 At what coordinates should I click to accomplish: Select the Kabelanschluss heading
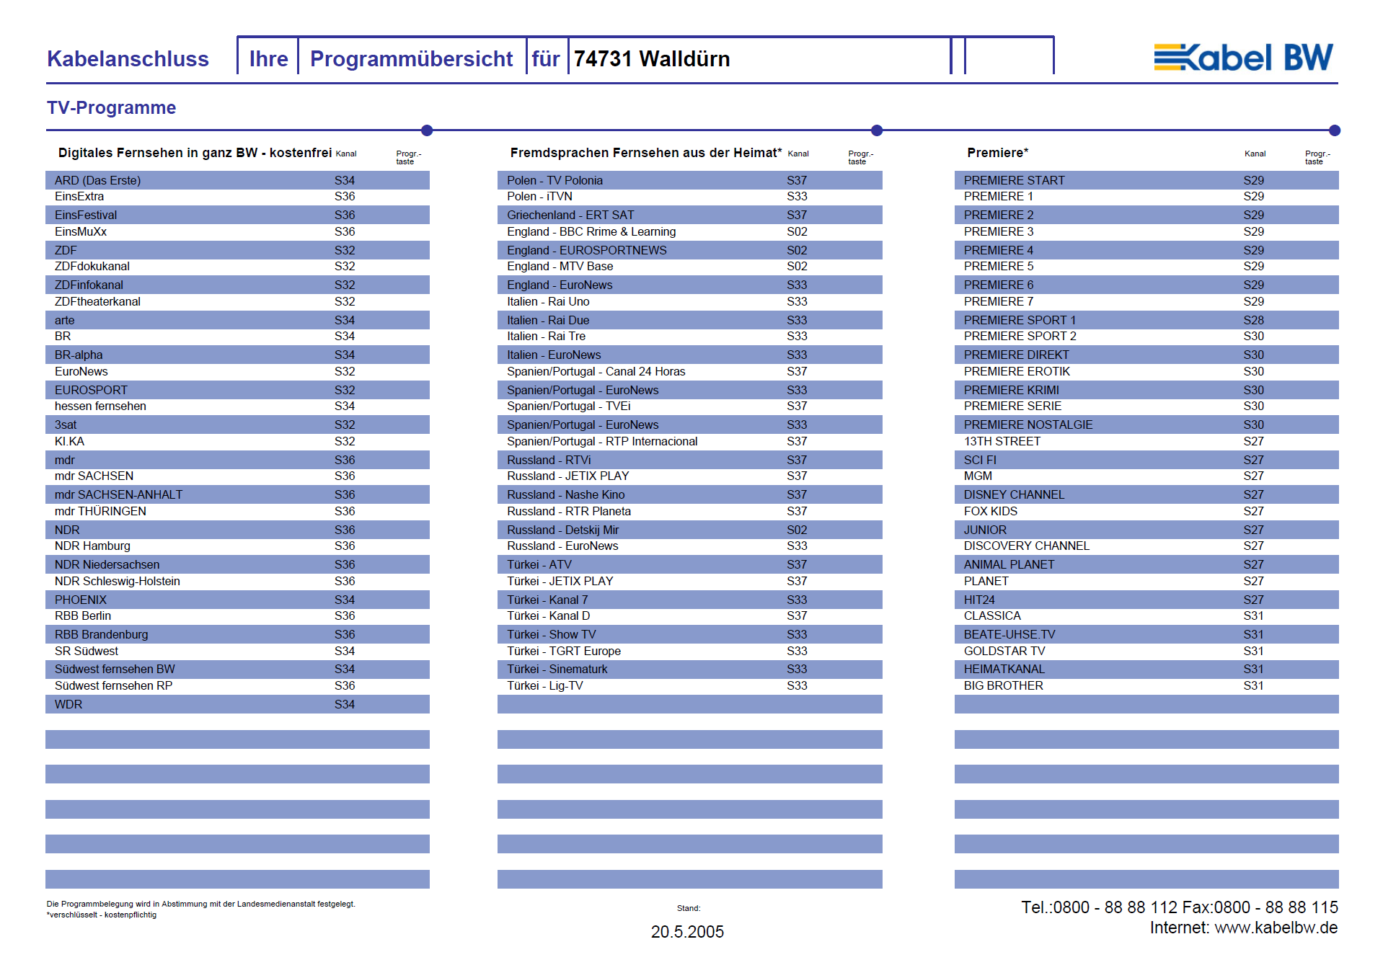[128, 58]
